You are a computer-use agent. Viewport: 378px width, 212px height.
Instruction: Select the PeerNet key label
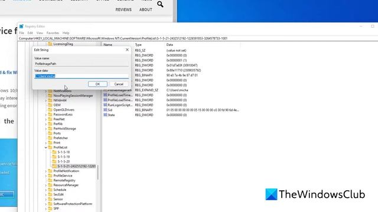tap(59, 119)
